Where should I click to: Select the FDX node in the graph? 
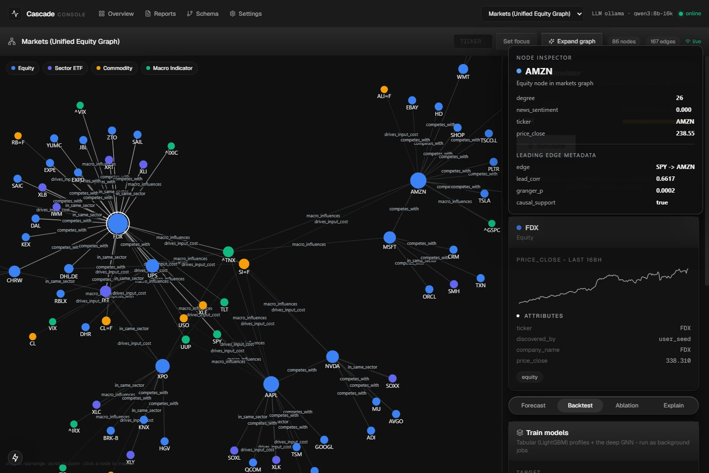tap(118, 224)
